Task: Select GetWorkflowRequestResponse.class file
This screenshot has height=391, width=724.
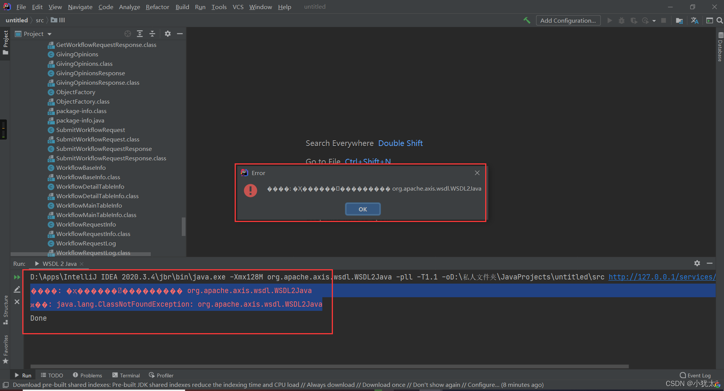Action: [x=106, y=45]
